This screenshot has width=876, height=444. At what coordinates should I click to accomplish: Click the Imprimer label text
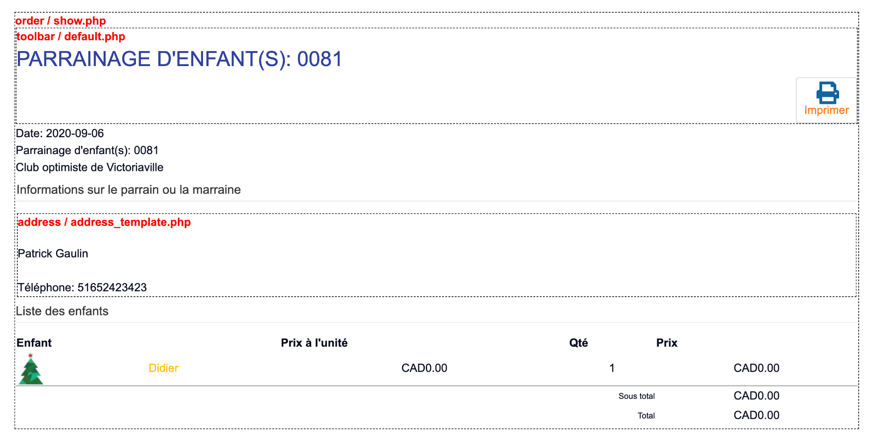(826, 110)
